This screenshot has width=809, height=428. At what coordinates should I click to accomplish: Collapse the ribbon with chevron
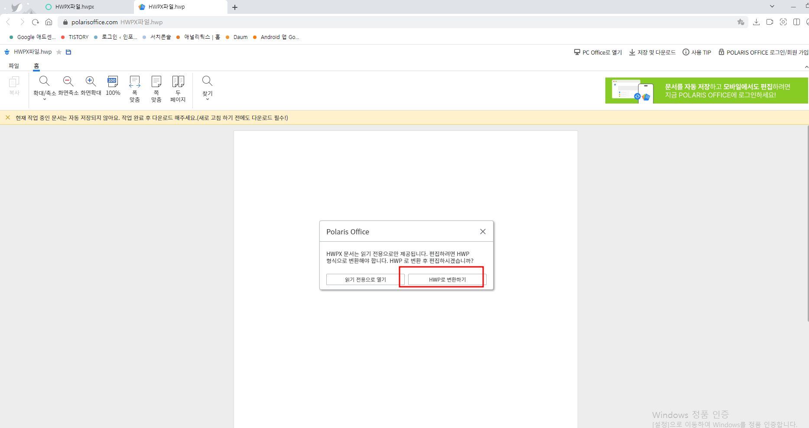coord(806,67)
